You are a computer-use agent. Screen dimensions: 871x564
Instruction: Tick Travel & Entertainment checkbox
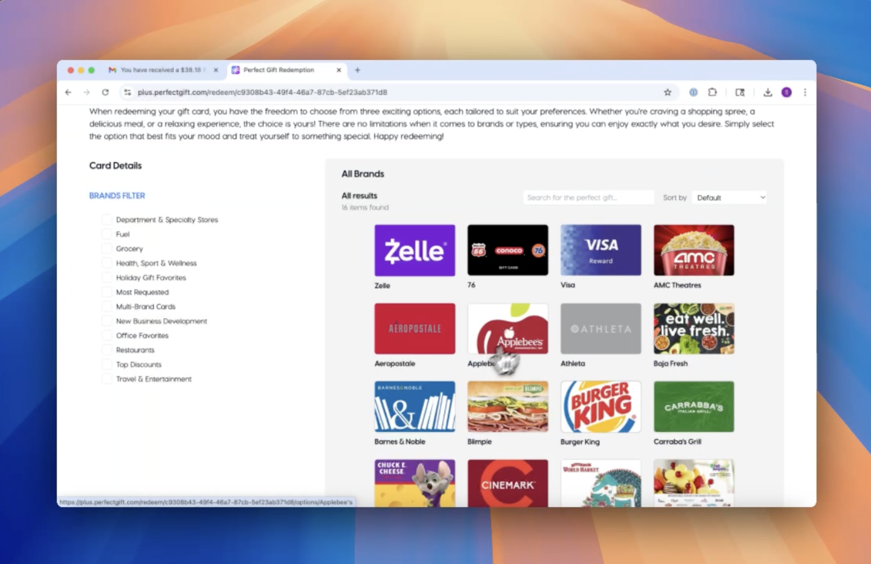[x=107, y=379]
